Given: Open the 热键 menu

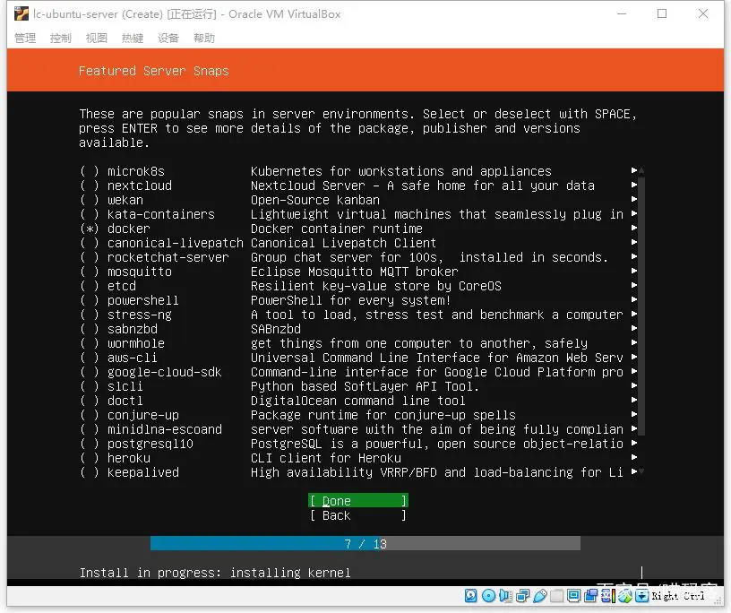Looking at the screenshot, I should [133, 39].
